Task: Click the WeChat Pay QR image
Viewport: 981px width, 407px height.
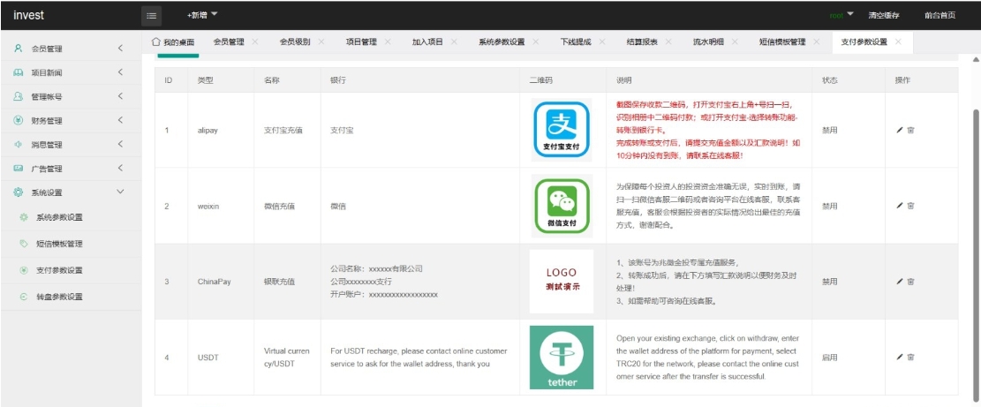Action: point(561,206)
